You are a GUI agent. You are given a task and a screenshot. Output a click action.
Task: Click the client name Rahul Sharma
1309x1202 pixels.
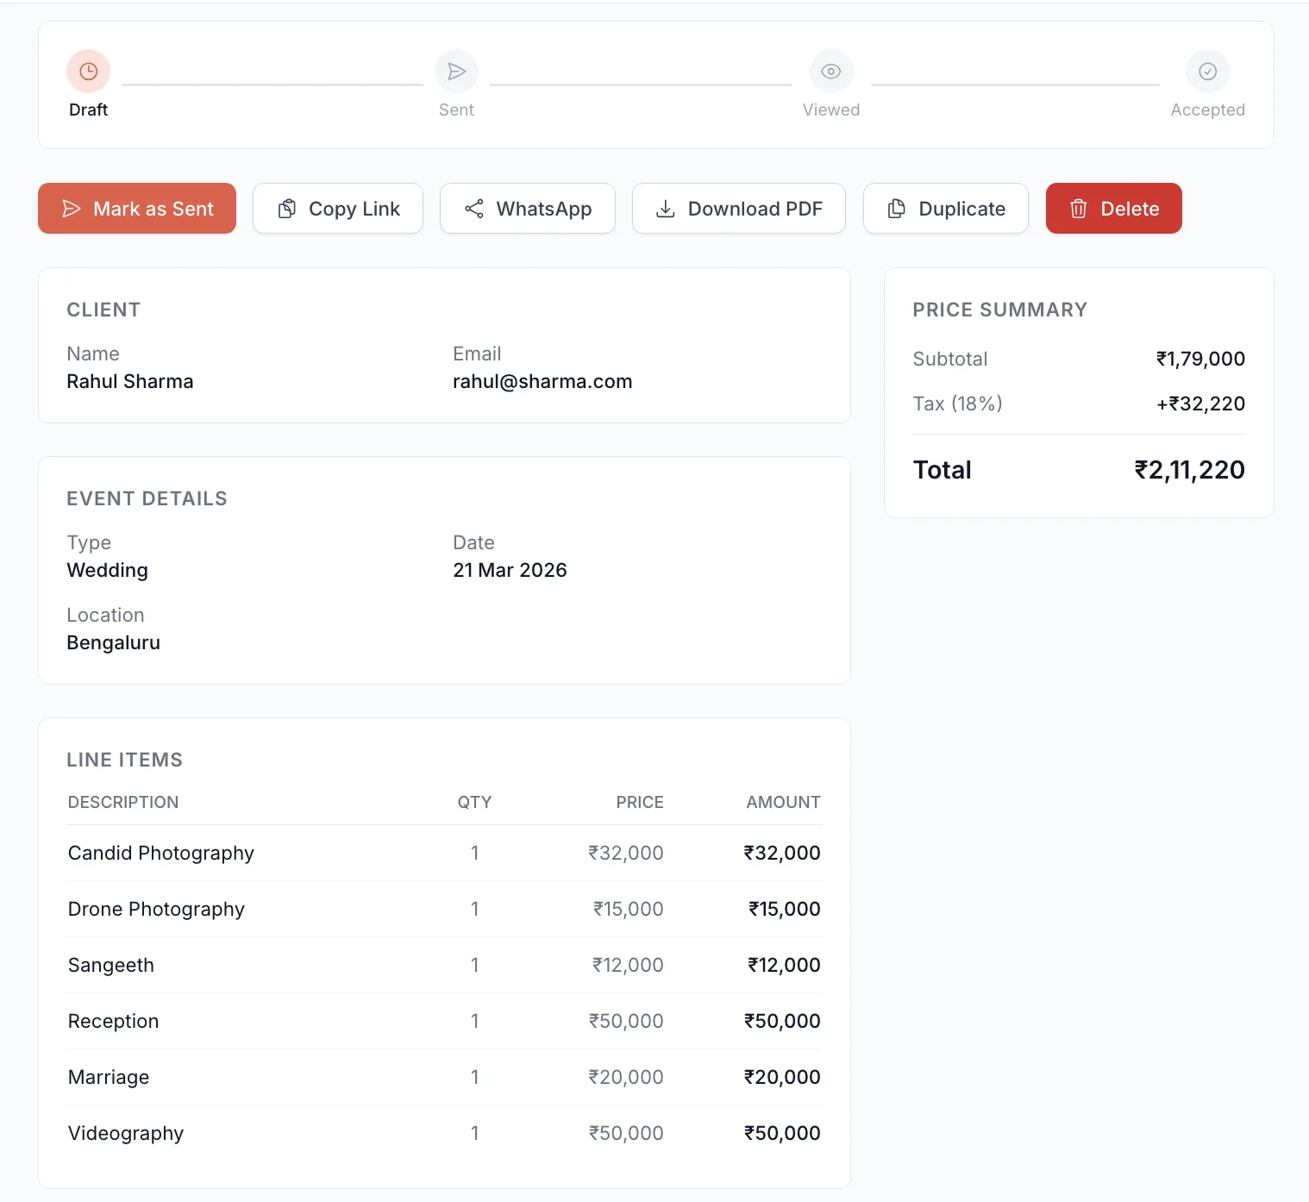coord(130,381)
